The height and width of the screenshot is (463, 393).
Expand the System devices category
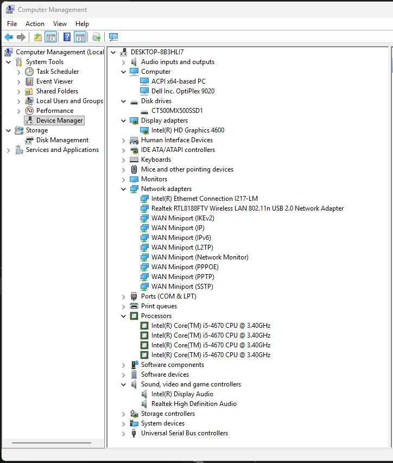(x=123, y=424)
